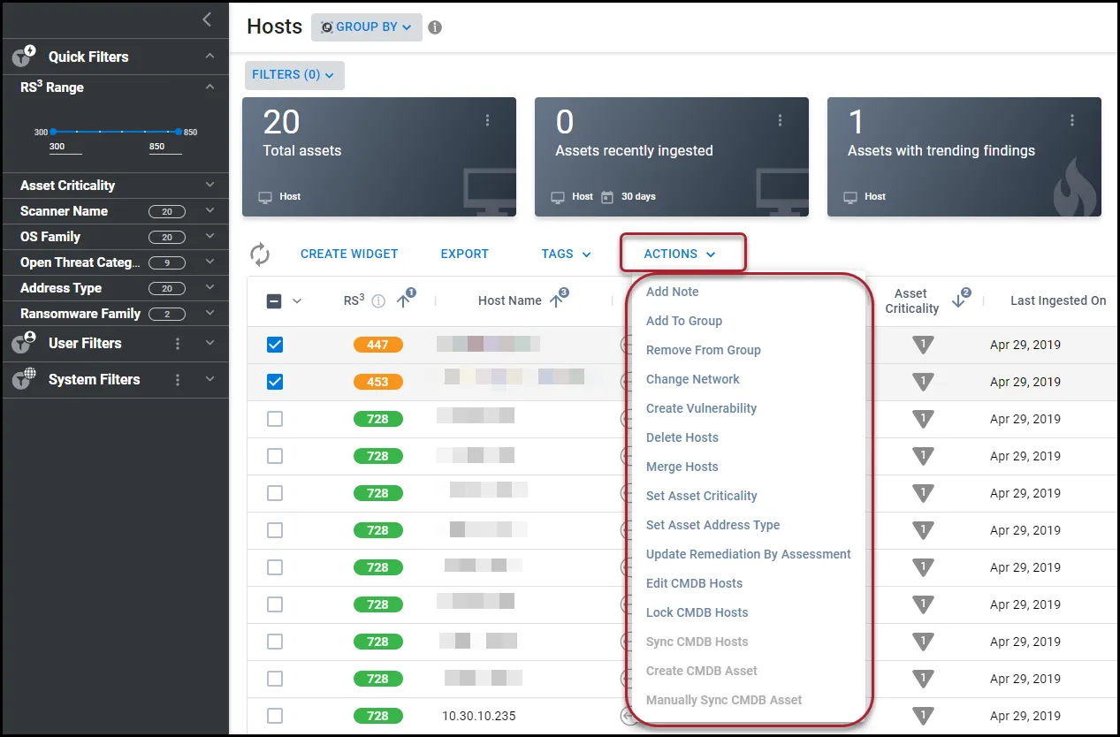This screenshot has height=737, width=1120.
Task: Click host name 10.30.10.235
Action: click(x=479, y=716)
